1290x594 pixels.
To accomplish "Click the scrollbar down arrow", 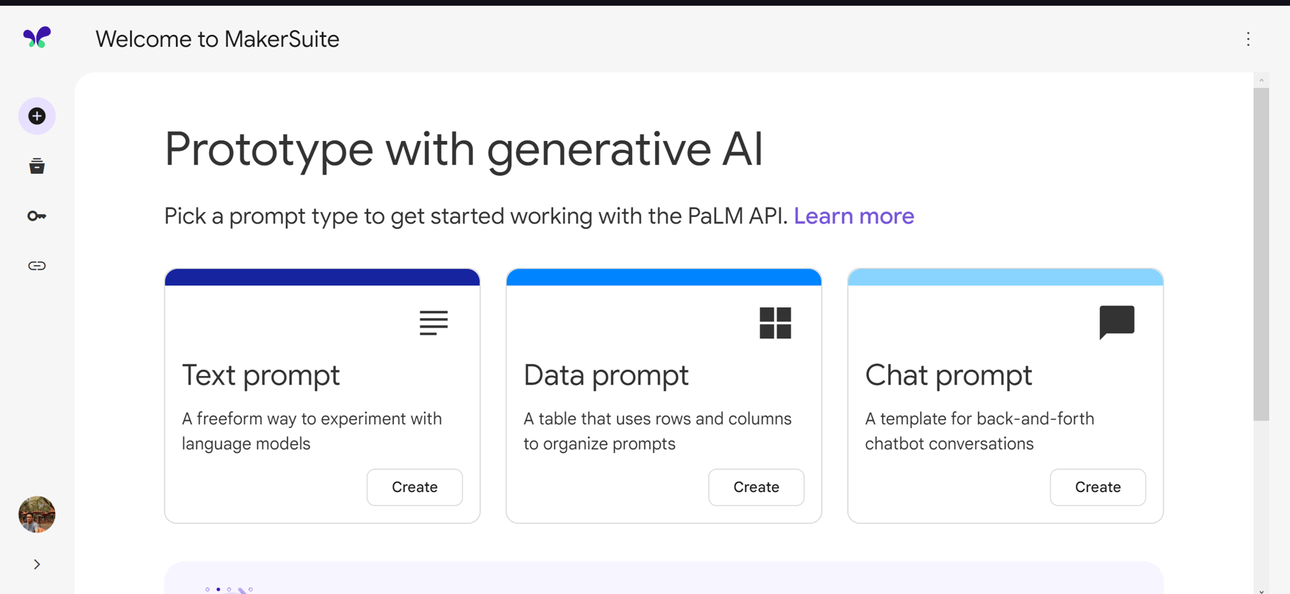I will click(x=1261, y=591).
